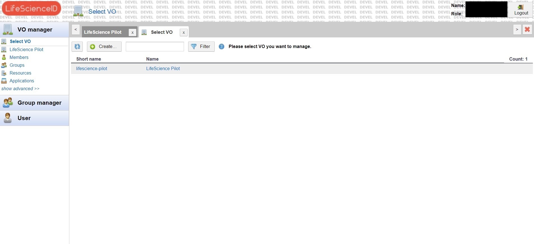The width and height of the screenshot is (534, 244).
Task: Click the refresh icon button in toolbar
Action: click(77, 47)
